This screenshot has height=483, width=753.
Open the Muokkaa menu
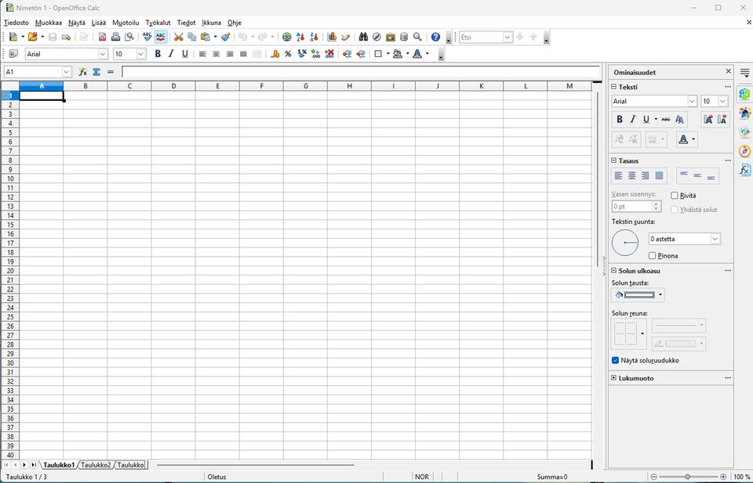[49, 23]
